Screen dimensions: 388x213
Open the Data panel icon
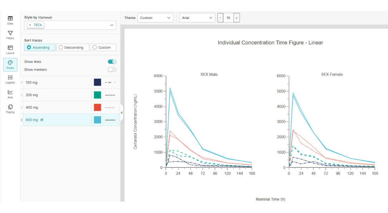tap(10, 20)
